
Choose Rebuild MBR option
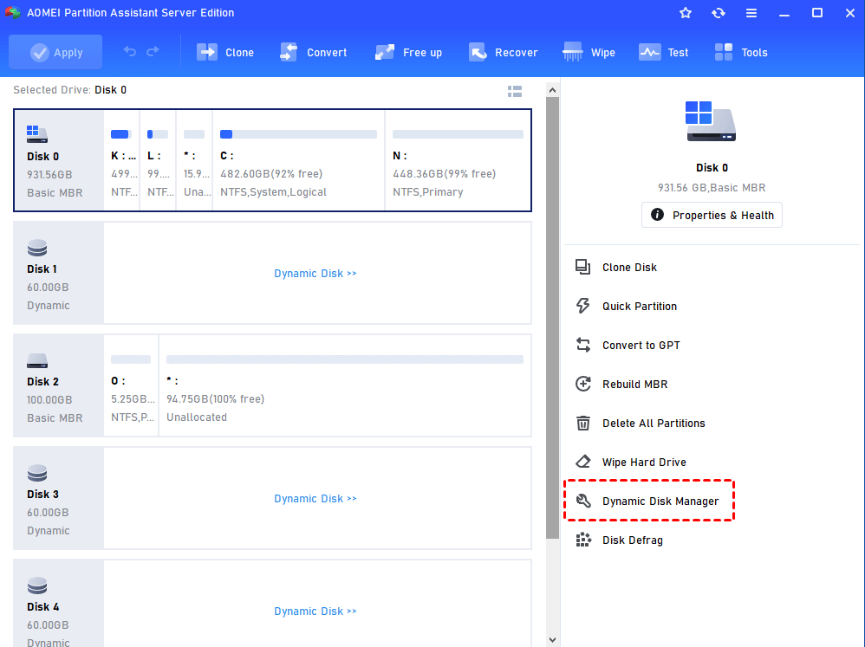click(x=621, y=384)
